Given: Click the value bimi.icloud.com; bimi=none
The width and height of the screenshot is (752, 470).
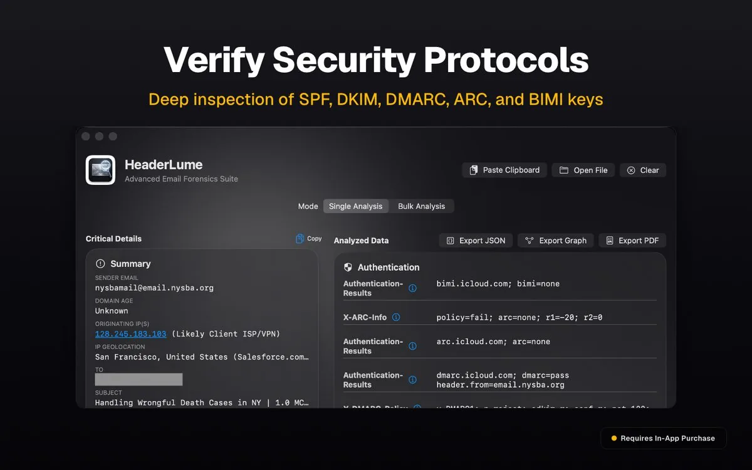Looking at the screenshot, I should (498, 284).
